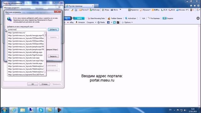201x113 pixels.
Task: Expand dropdown arrow next to Facebook
Action: pos(111,22)
